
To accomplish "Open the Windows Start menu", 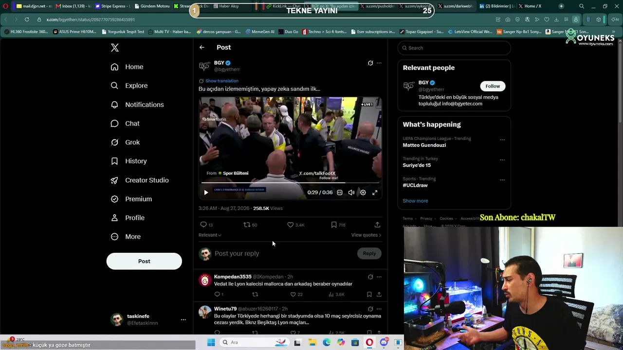I will (211, 342).
